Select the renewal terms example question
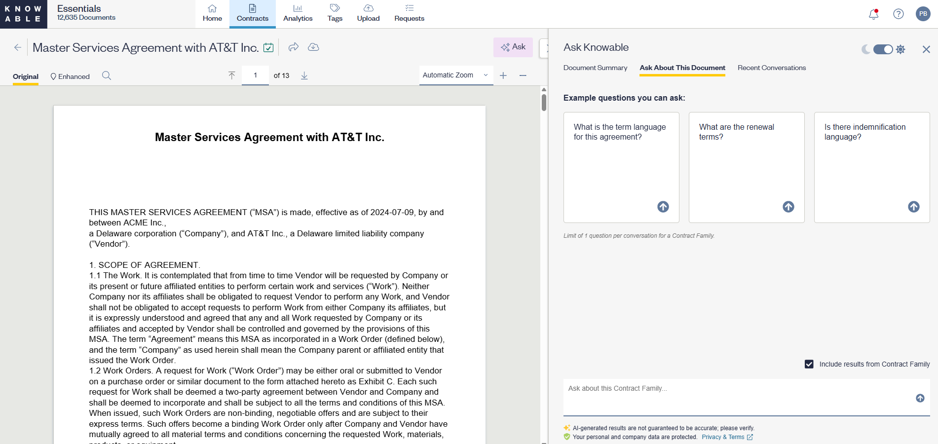 click(747, 167)
